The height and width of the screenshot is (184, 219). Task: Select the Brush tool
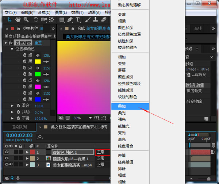coord(88,20)
